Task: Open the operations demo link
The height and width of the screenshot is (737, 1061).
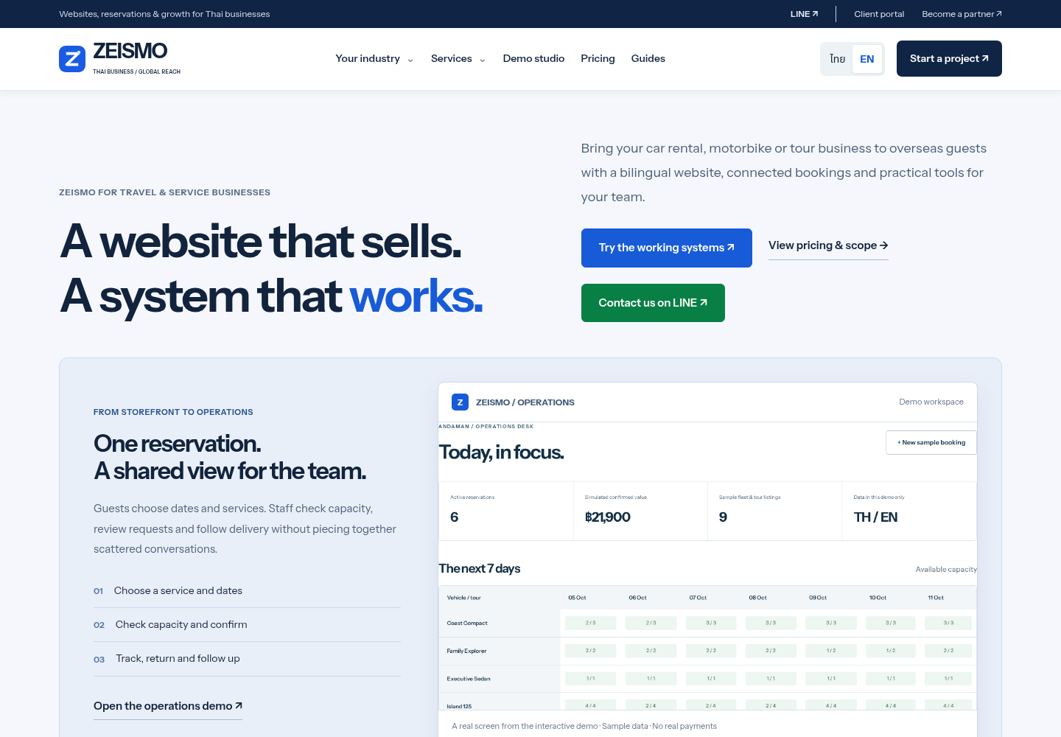Action: tap(168, 706)
